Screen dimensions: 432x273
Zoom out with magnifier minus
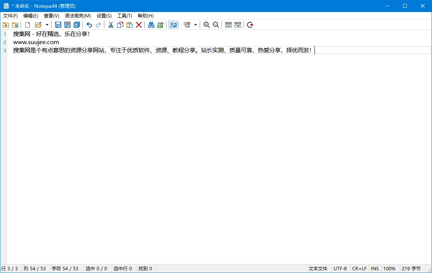pyautogui.click(x=216, y=25)
